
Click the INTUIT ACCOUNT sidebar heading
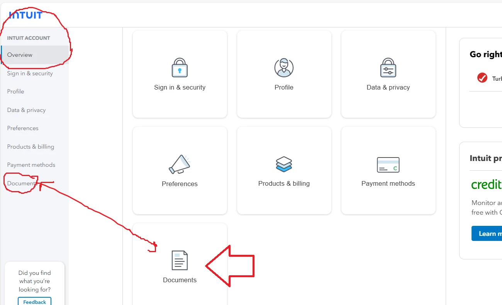pos(29,38)
